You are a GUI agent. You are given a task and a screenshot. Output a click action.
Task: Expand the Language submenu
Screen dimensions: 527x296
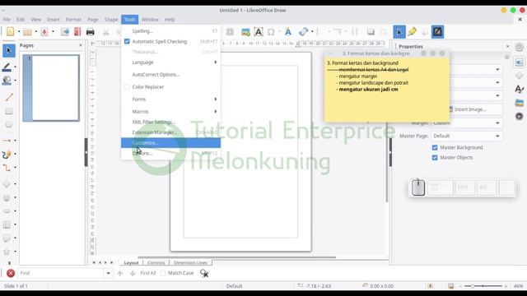click(170, 62)
